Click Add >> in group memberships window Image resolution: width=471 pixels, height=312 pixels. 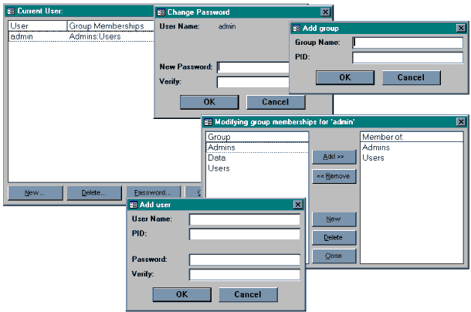pyautogui.click(x=334, y=157)
